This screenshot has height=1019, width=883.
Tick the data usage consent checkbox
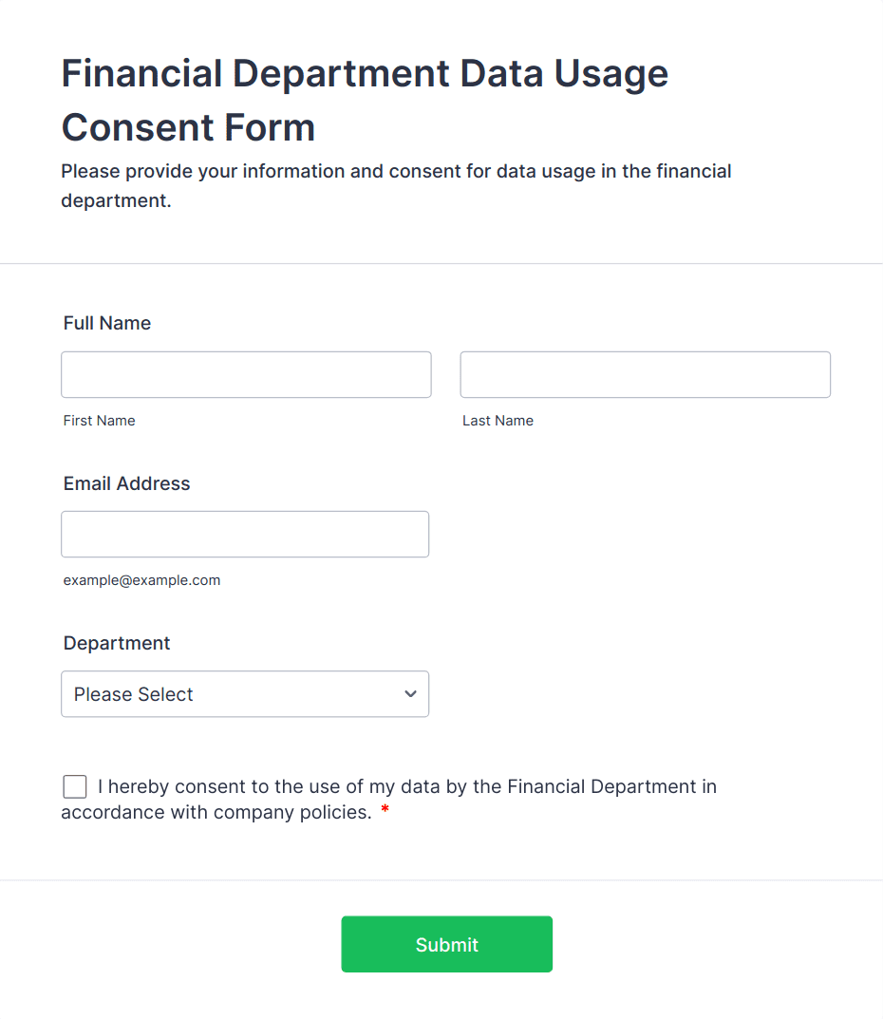click(75, 786)
